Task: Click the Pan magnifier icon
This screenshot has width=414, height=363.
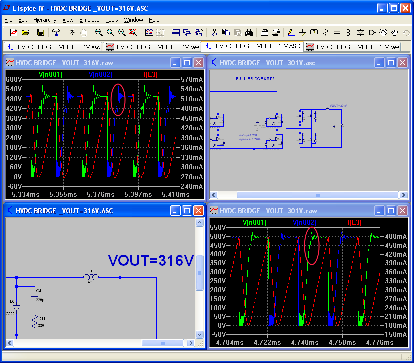Action: pos(110,32)
